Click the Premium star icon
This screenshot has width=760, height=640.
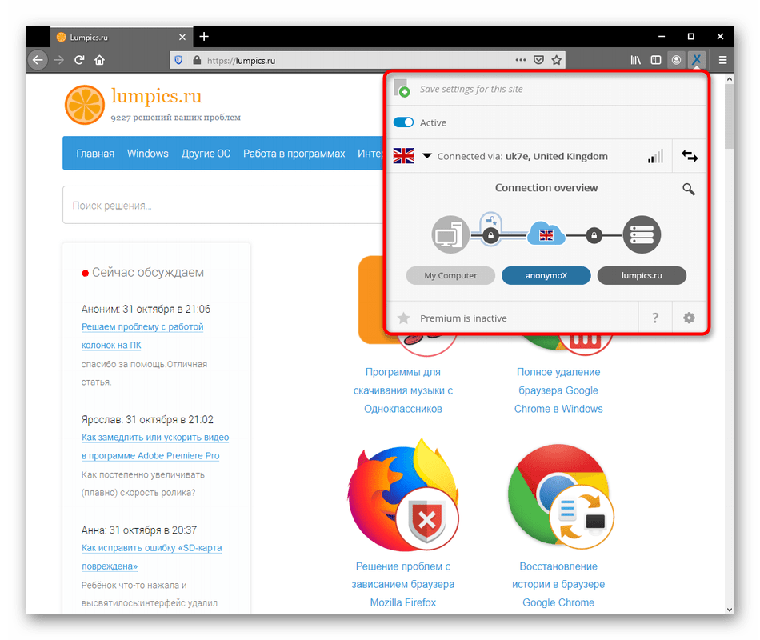pyautogui.click(x=403, y=318)
